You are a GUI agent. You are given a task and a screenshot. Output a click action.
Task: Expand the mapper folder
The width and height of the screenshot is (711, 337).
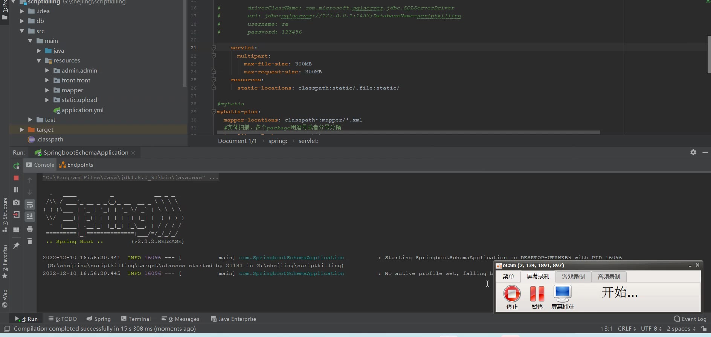pyautogui.click(x=47, y=90)
